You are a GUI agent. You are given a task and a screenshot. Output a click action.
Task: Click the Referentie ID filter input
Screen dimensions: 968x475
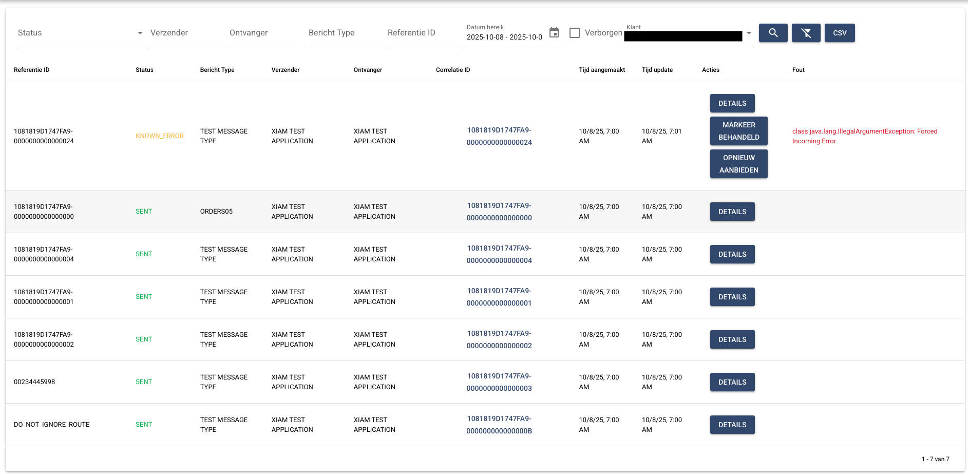425,33
